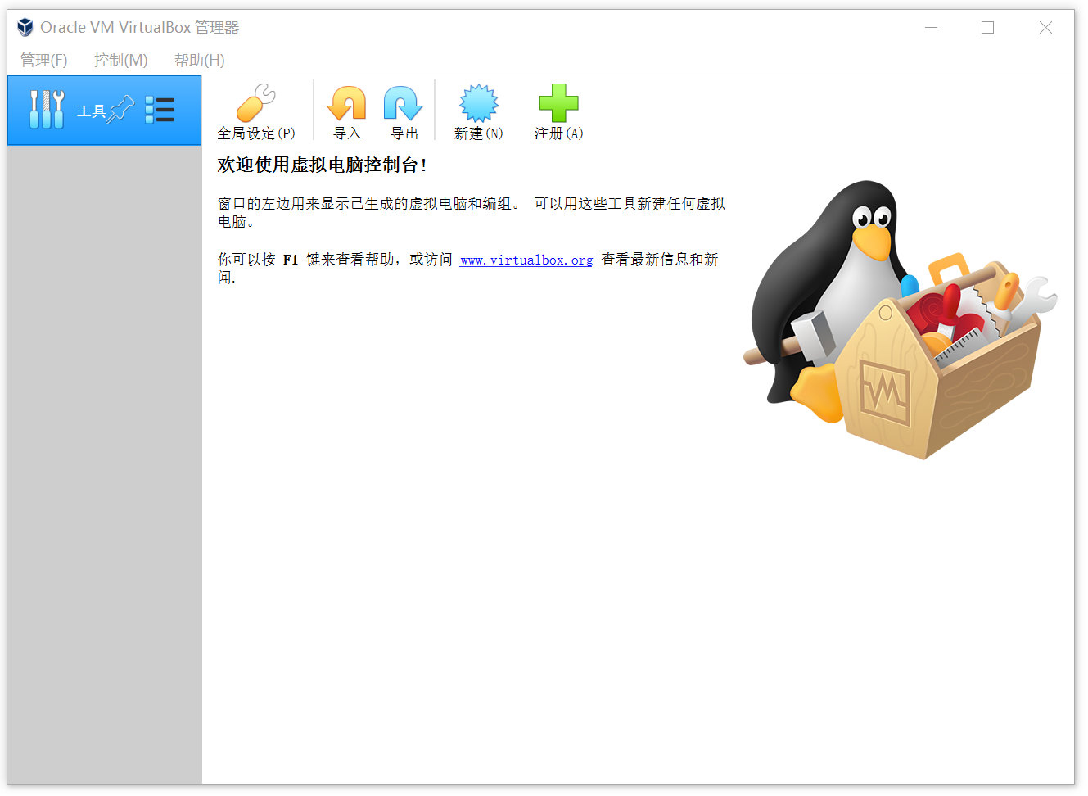Click the green 注册 plus icon
The width and height of the screenshot is (1088, 796).
coord(558,102)
